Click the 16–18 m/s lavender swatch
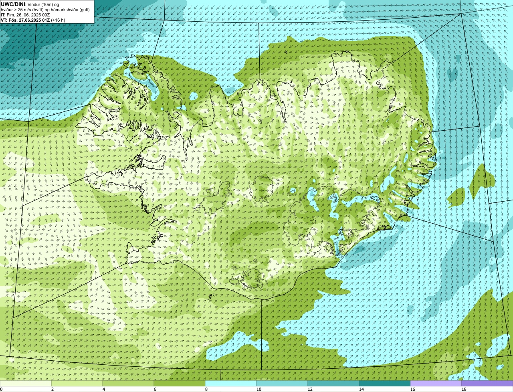This screenshot has height=392, width=513. pyautogui.click(x=436, y=383)
